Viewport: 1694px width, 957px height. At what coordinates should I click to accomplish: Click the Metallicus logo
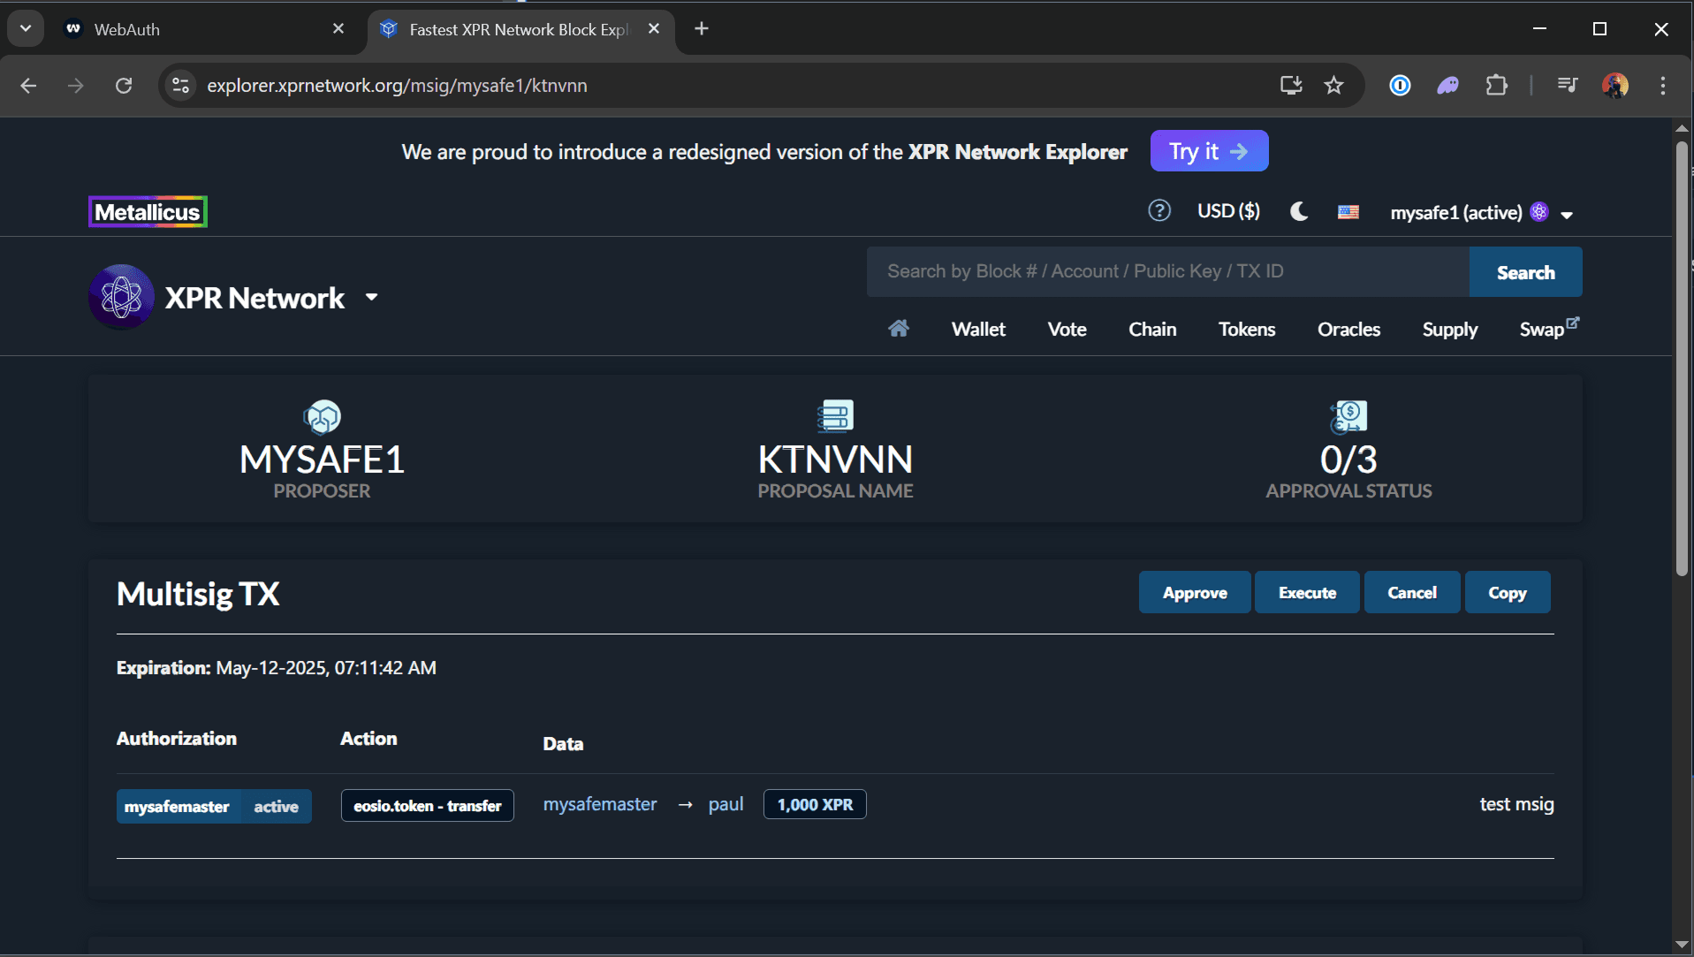(x=148, y=212)
